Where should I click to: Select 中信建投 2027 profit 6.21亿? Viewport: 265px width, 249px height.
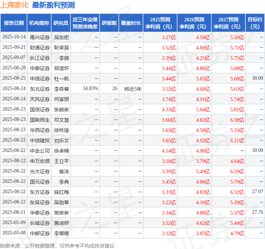[x=237, y=141]
